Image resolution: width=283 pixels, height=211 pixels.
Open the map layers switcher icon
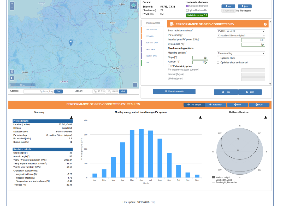(134, 5)
